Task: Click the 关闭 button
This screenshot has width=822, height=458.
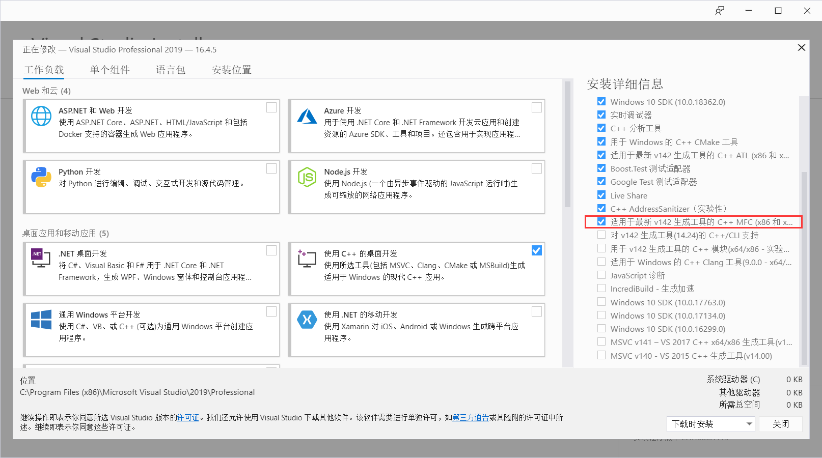Action: (x=781, y=424)
